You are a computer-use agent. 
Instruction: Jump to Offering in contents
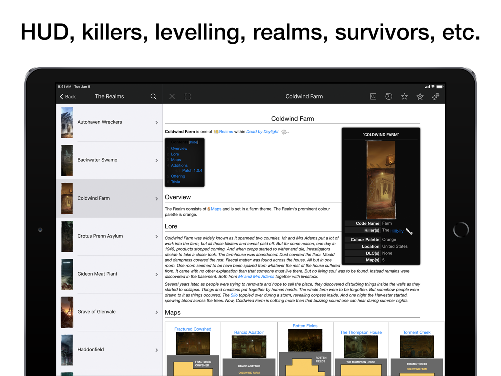178,176
